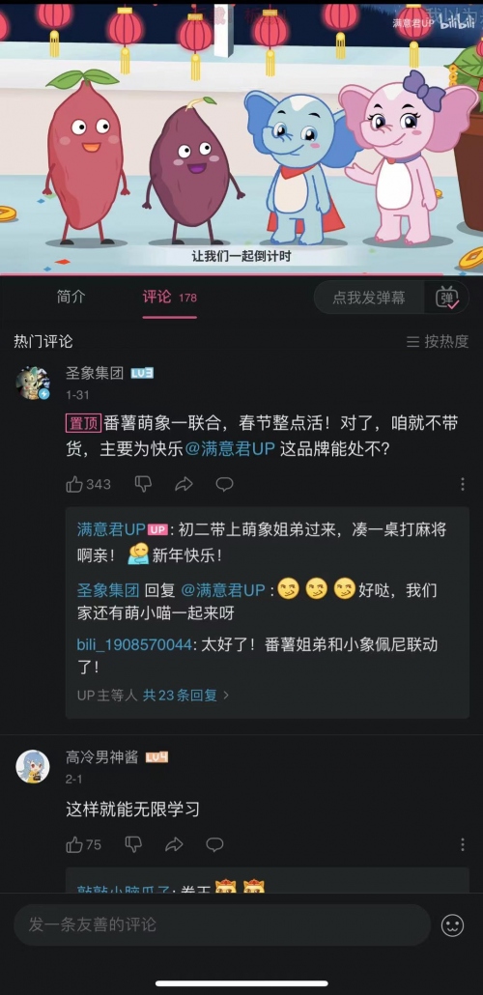Open the 按热度 sort order options
This screenshot has width=483, height=995.
tap(438, 341)
